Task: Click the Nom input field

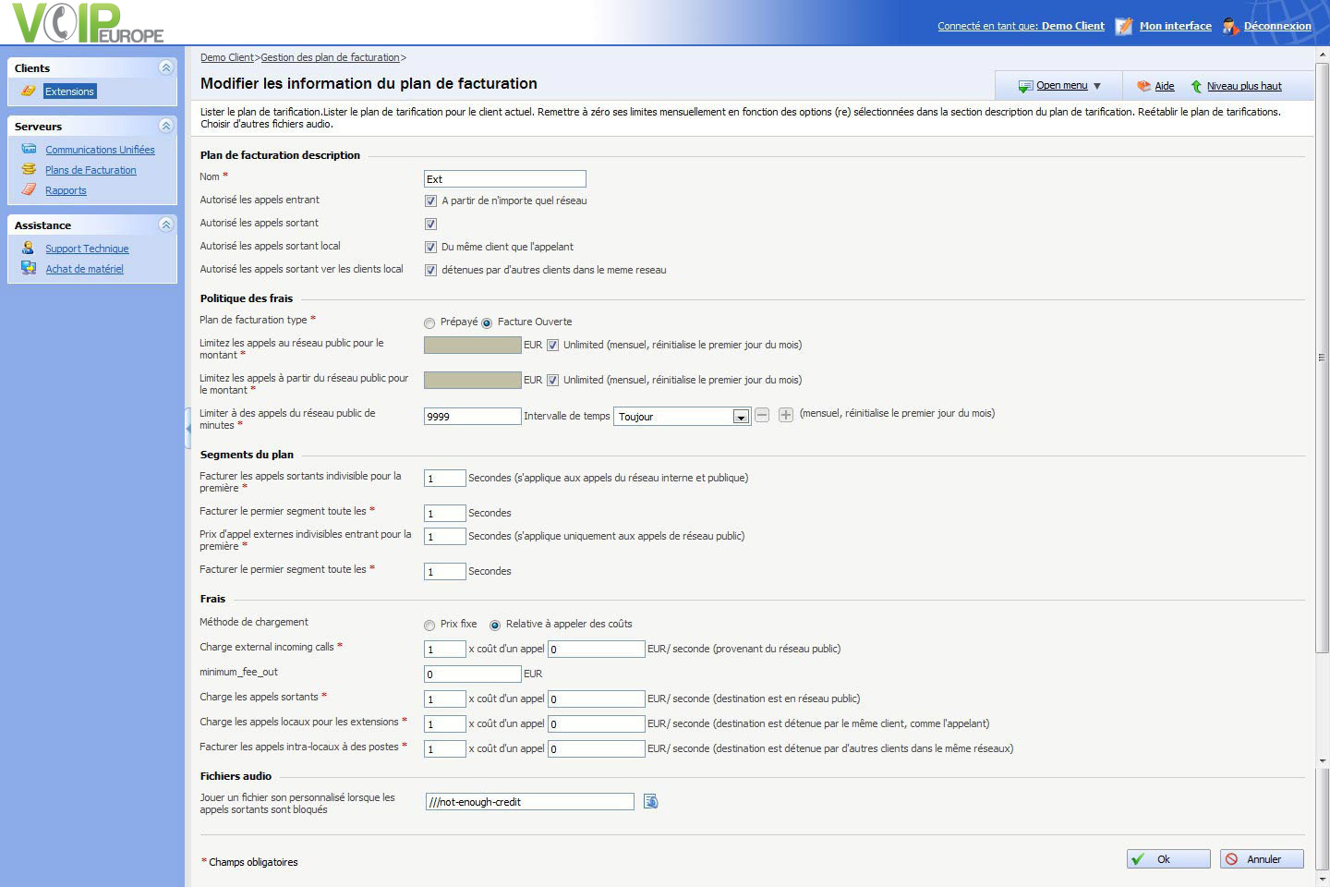Action: coord(504,179)
